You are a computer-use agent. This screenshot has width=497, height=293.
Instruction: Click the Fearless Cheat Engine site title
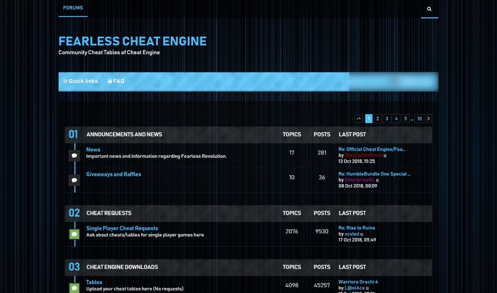[x=132, y=41]
